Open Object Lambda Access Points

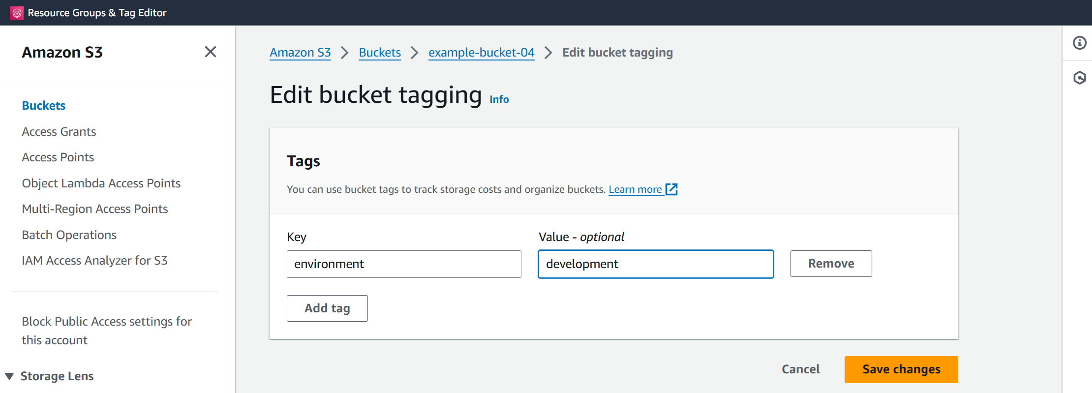pos(101,183)
